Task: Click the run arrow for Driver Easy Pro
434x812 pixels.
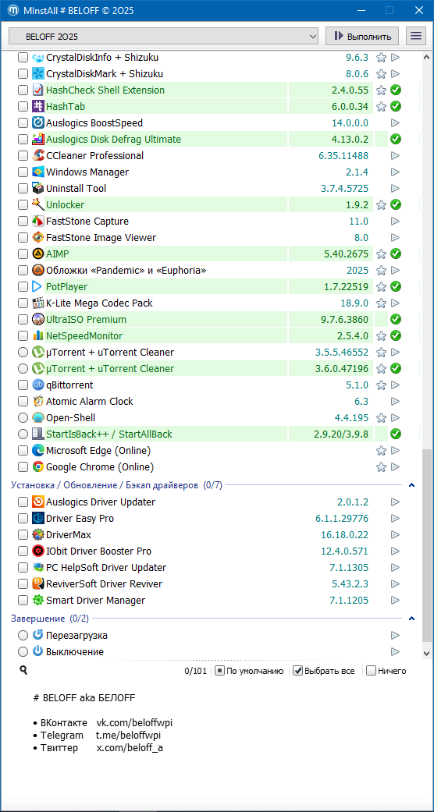Action: [396, 519]
